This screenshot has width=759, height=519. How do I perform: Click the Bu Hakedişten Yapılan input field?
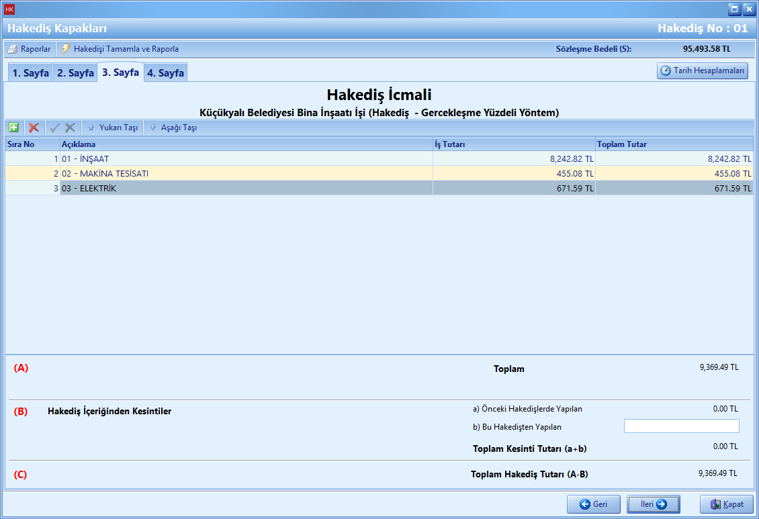681,426
